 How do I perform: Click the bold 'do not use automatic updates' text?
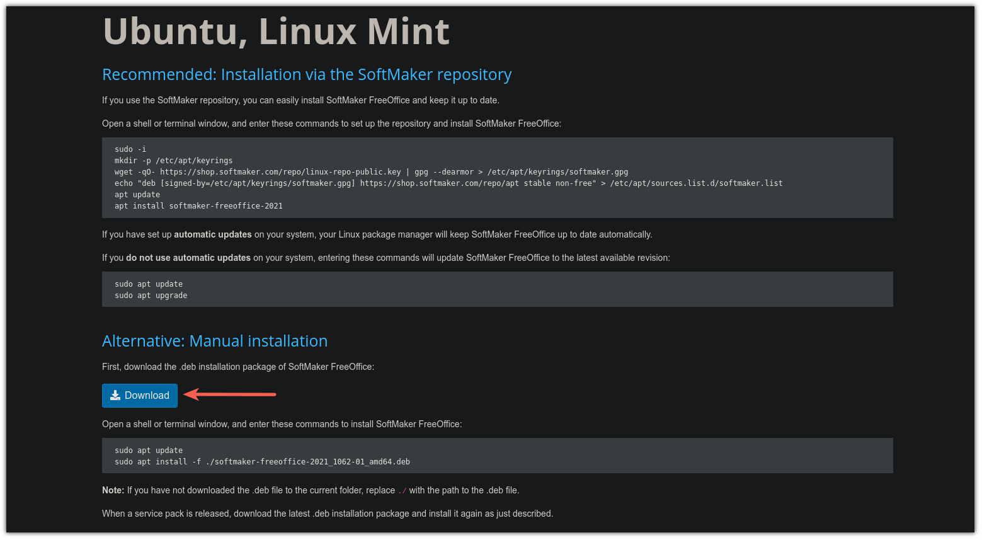(x=188, y=258)
